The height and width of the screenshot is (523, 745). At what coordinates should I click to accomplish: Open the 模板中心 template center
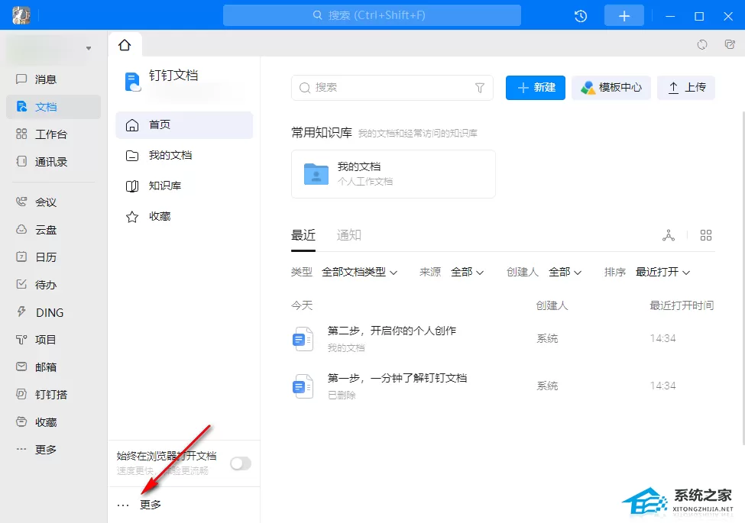pos(611,88)
